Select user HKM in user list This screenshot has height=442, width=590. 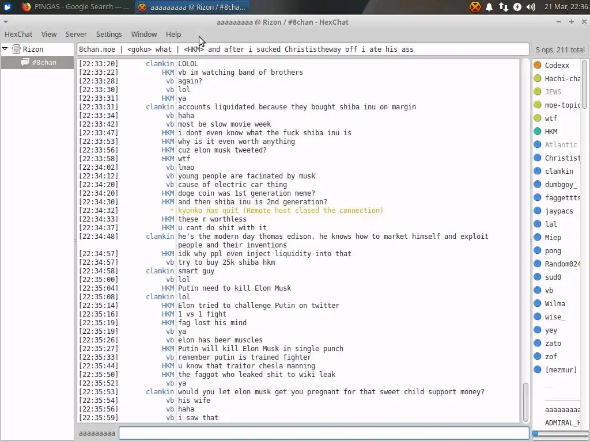coord(551,132)
